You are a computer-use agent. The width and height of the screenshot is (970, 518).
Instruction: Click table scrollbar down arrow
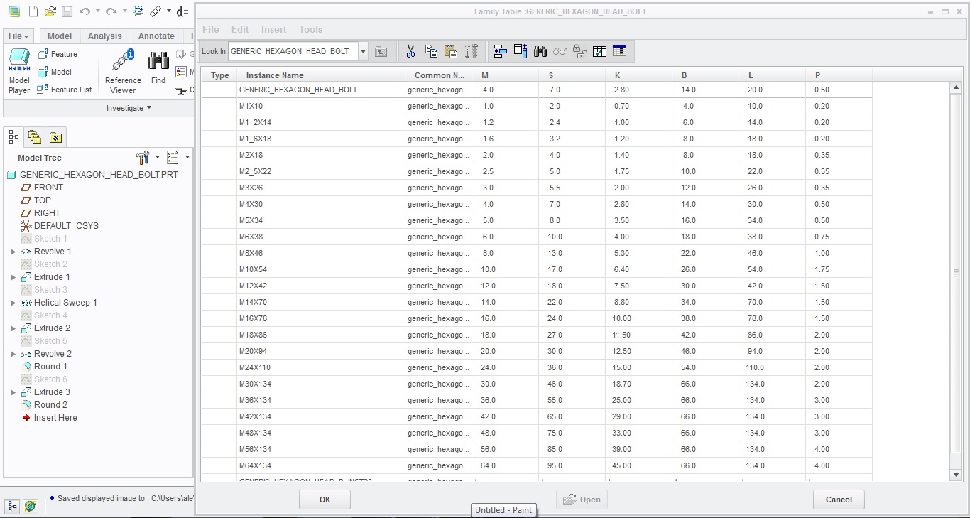pyautogui.click(x=956, y=475)
